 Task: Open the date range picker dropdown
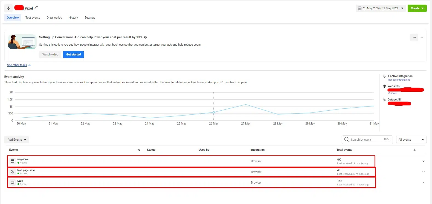pyautogui.click(x=381, y=8)
